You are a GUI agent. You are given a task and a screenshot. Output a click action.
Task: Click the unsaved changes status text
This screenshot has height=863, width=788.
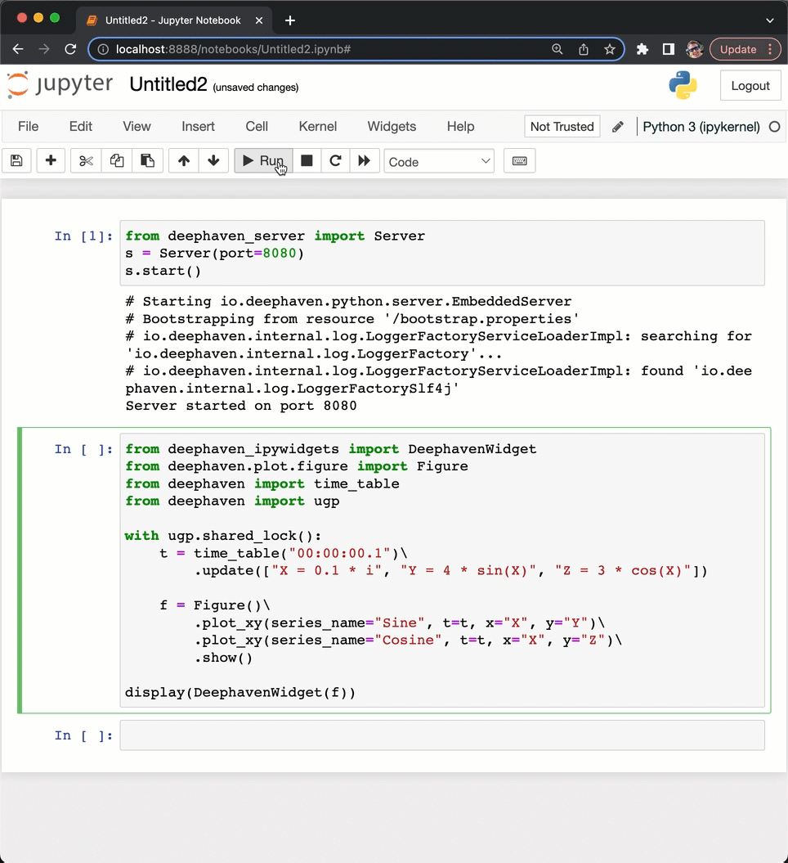(256, 88)
